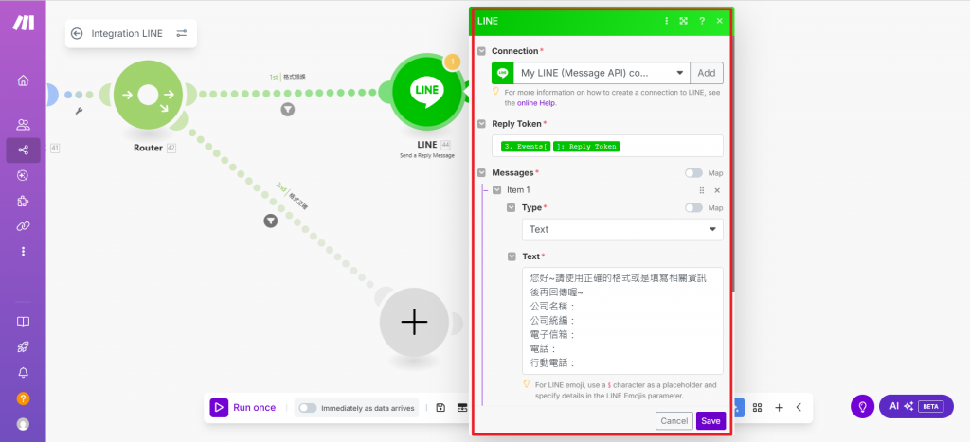Open the sidebar More options dots

pos(23,252)
